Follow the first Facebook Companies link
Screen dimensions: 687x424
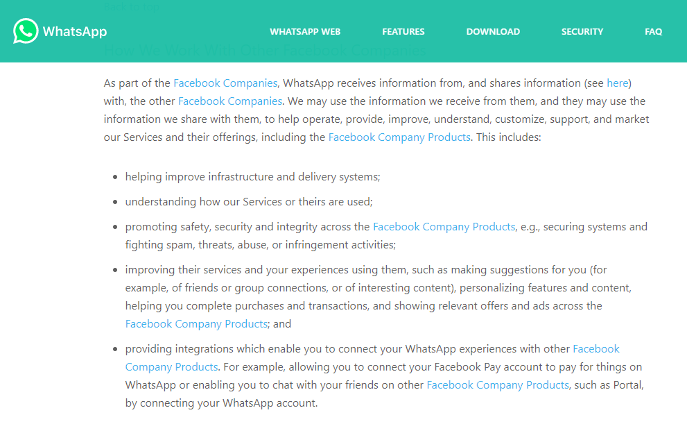coord(225,83)
